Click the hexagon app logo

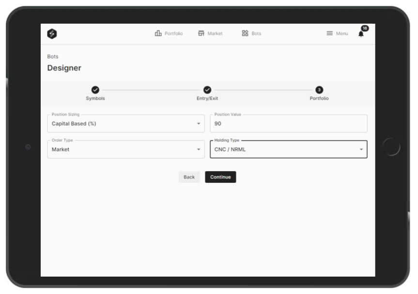coord(52,34)
